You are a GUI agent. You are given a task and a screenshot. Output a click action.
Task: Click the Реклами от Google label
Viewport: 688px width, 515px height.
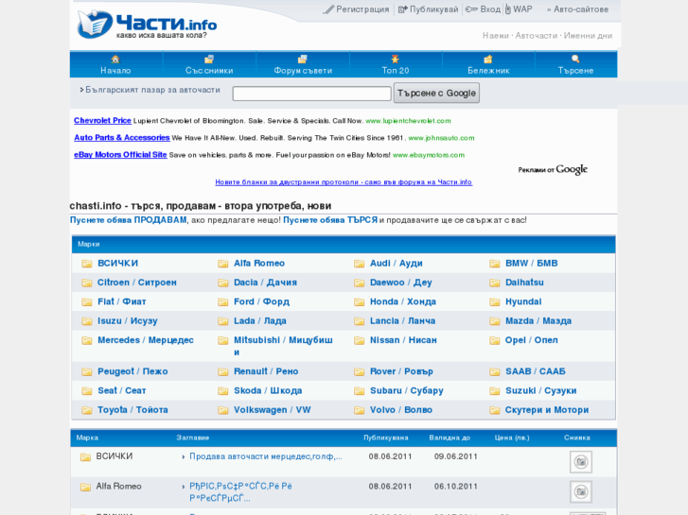(553, 170)
